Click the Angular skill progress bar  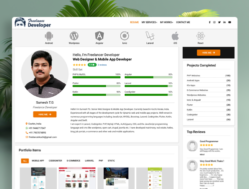149,77
